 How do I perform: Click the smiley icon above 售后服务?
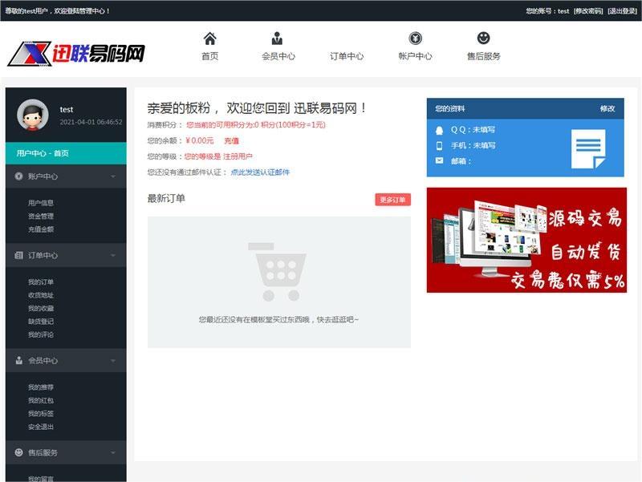click(x=482, y=38)
